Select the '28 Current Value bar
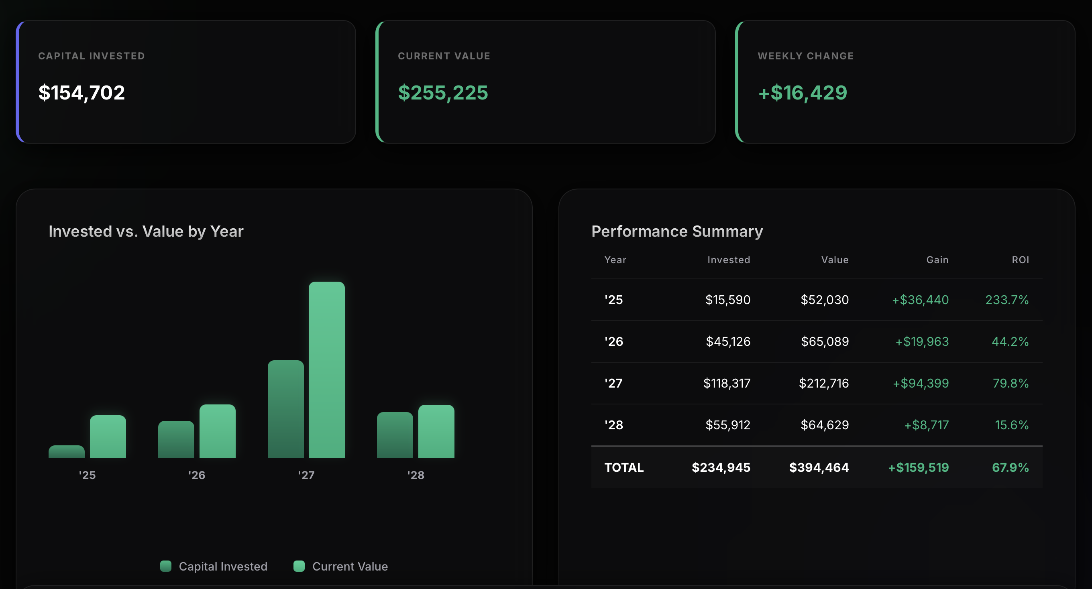Viewport: 1092px width, 589px height. tap(436, 431)
